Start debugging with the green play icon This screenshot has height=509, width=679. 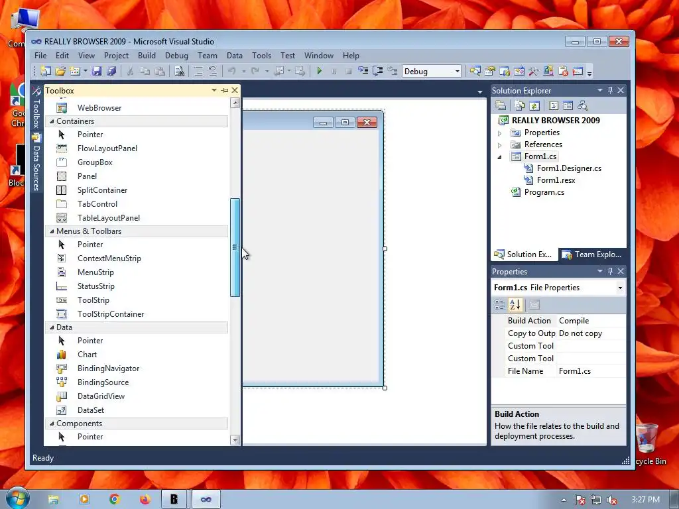point(320,71)
